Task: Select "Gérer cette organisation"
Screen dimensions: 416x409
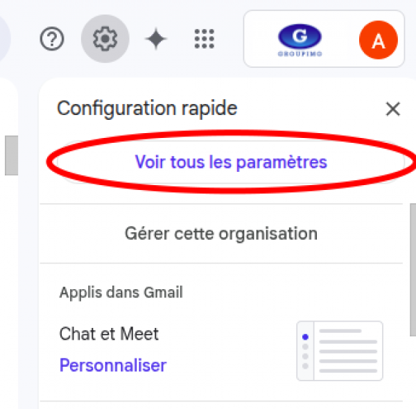Action: (x=221, y=234)
